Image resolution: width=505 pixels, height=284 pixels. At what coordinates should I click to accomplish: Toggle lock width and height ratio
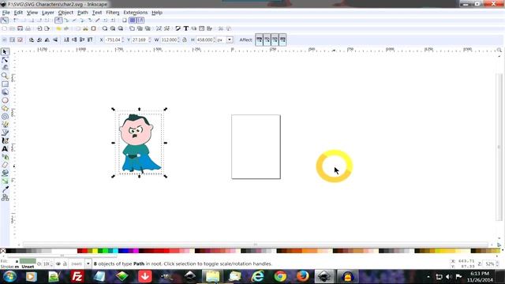click(x=185, y=40)
